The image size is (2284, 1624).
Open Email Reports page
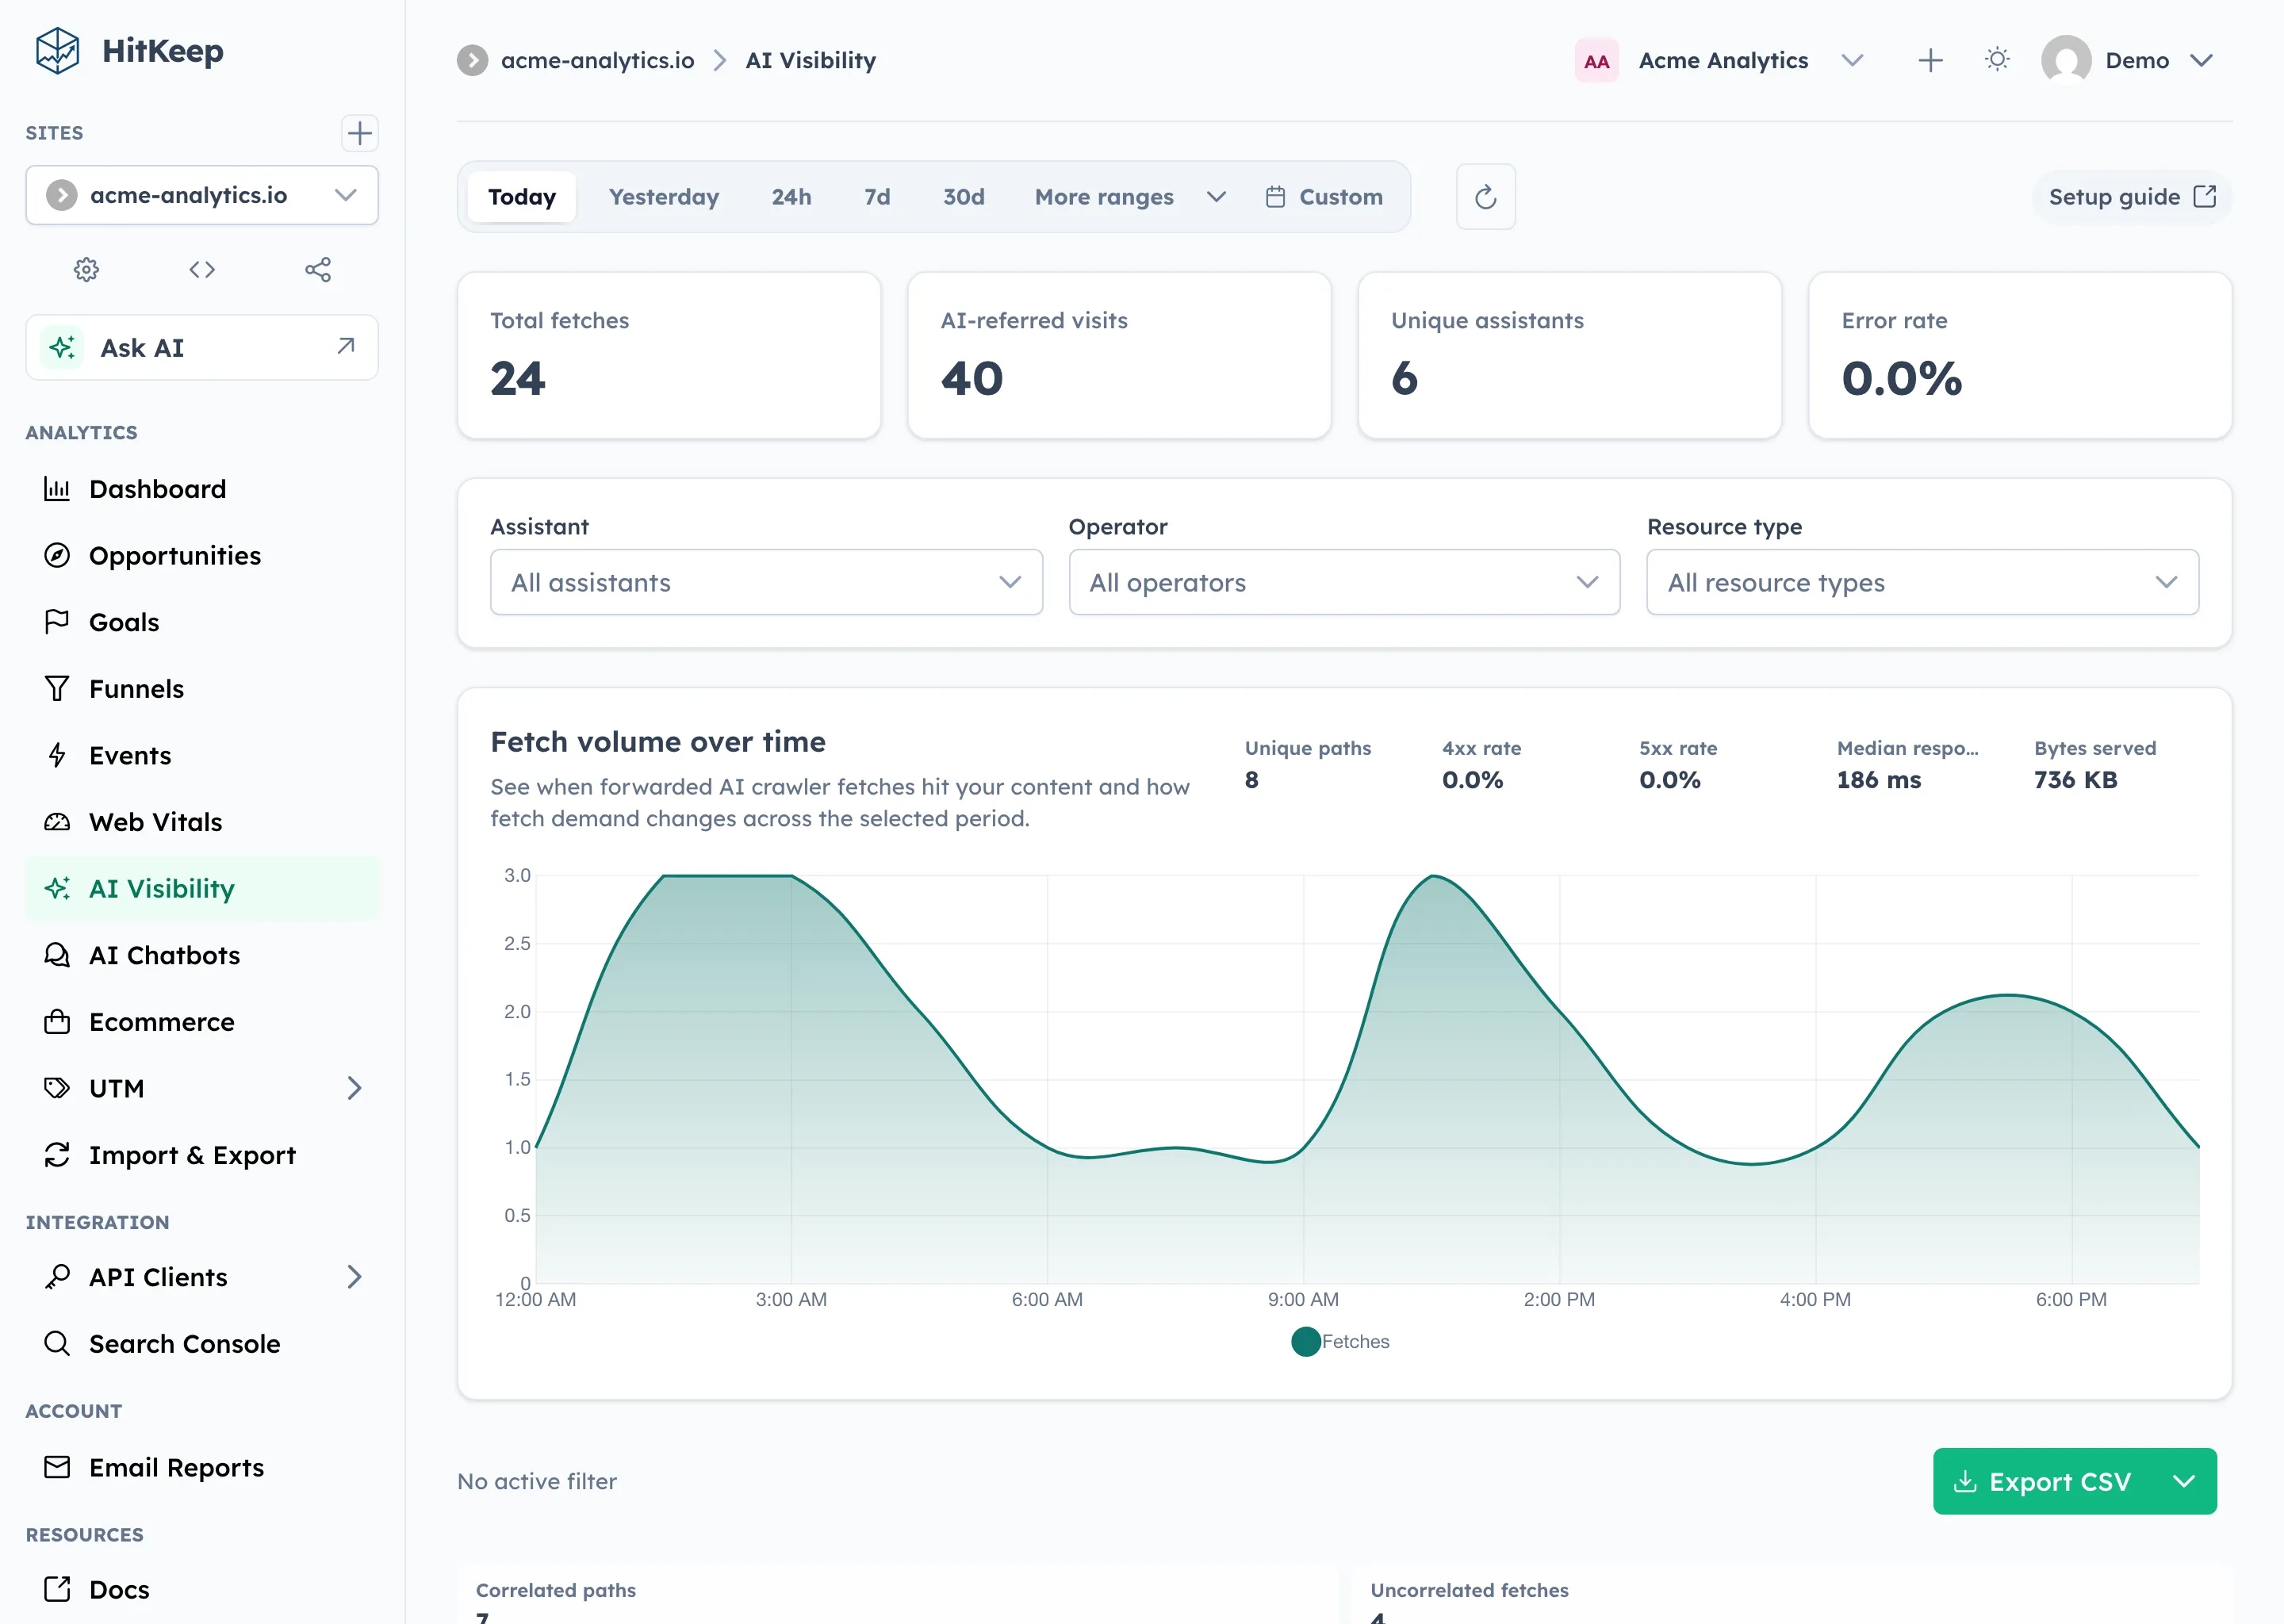[202, 1467]
